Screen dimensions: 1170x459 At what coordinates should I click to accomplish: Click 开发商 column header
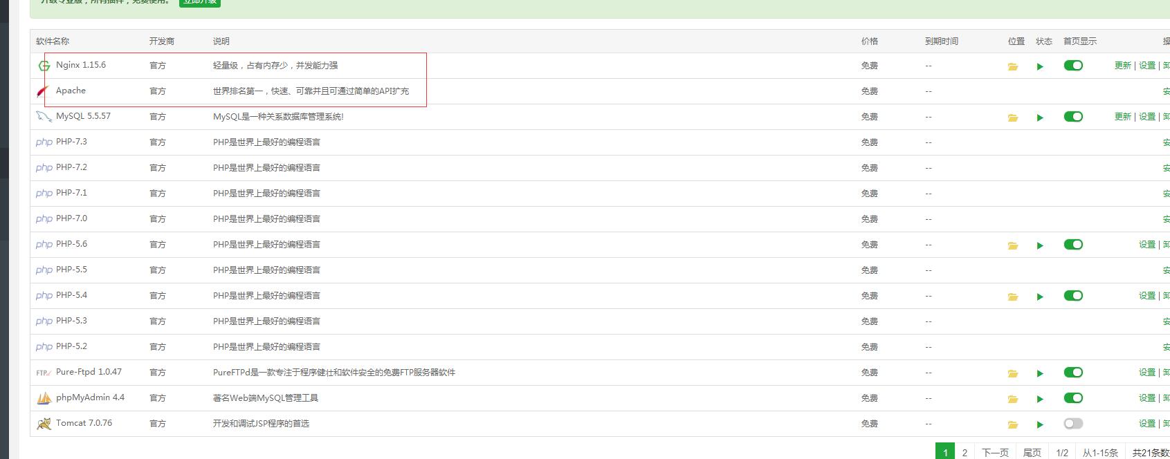click(x=162, y=41)
